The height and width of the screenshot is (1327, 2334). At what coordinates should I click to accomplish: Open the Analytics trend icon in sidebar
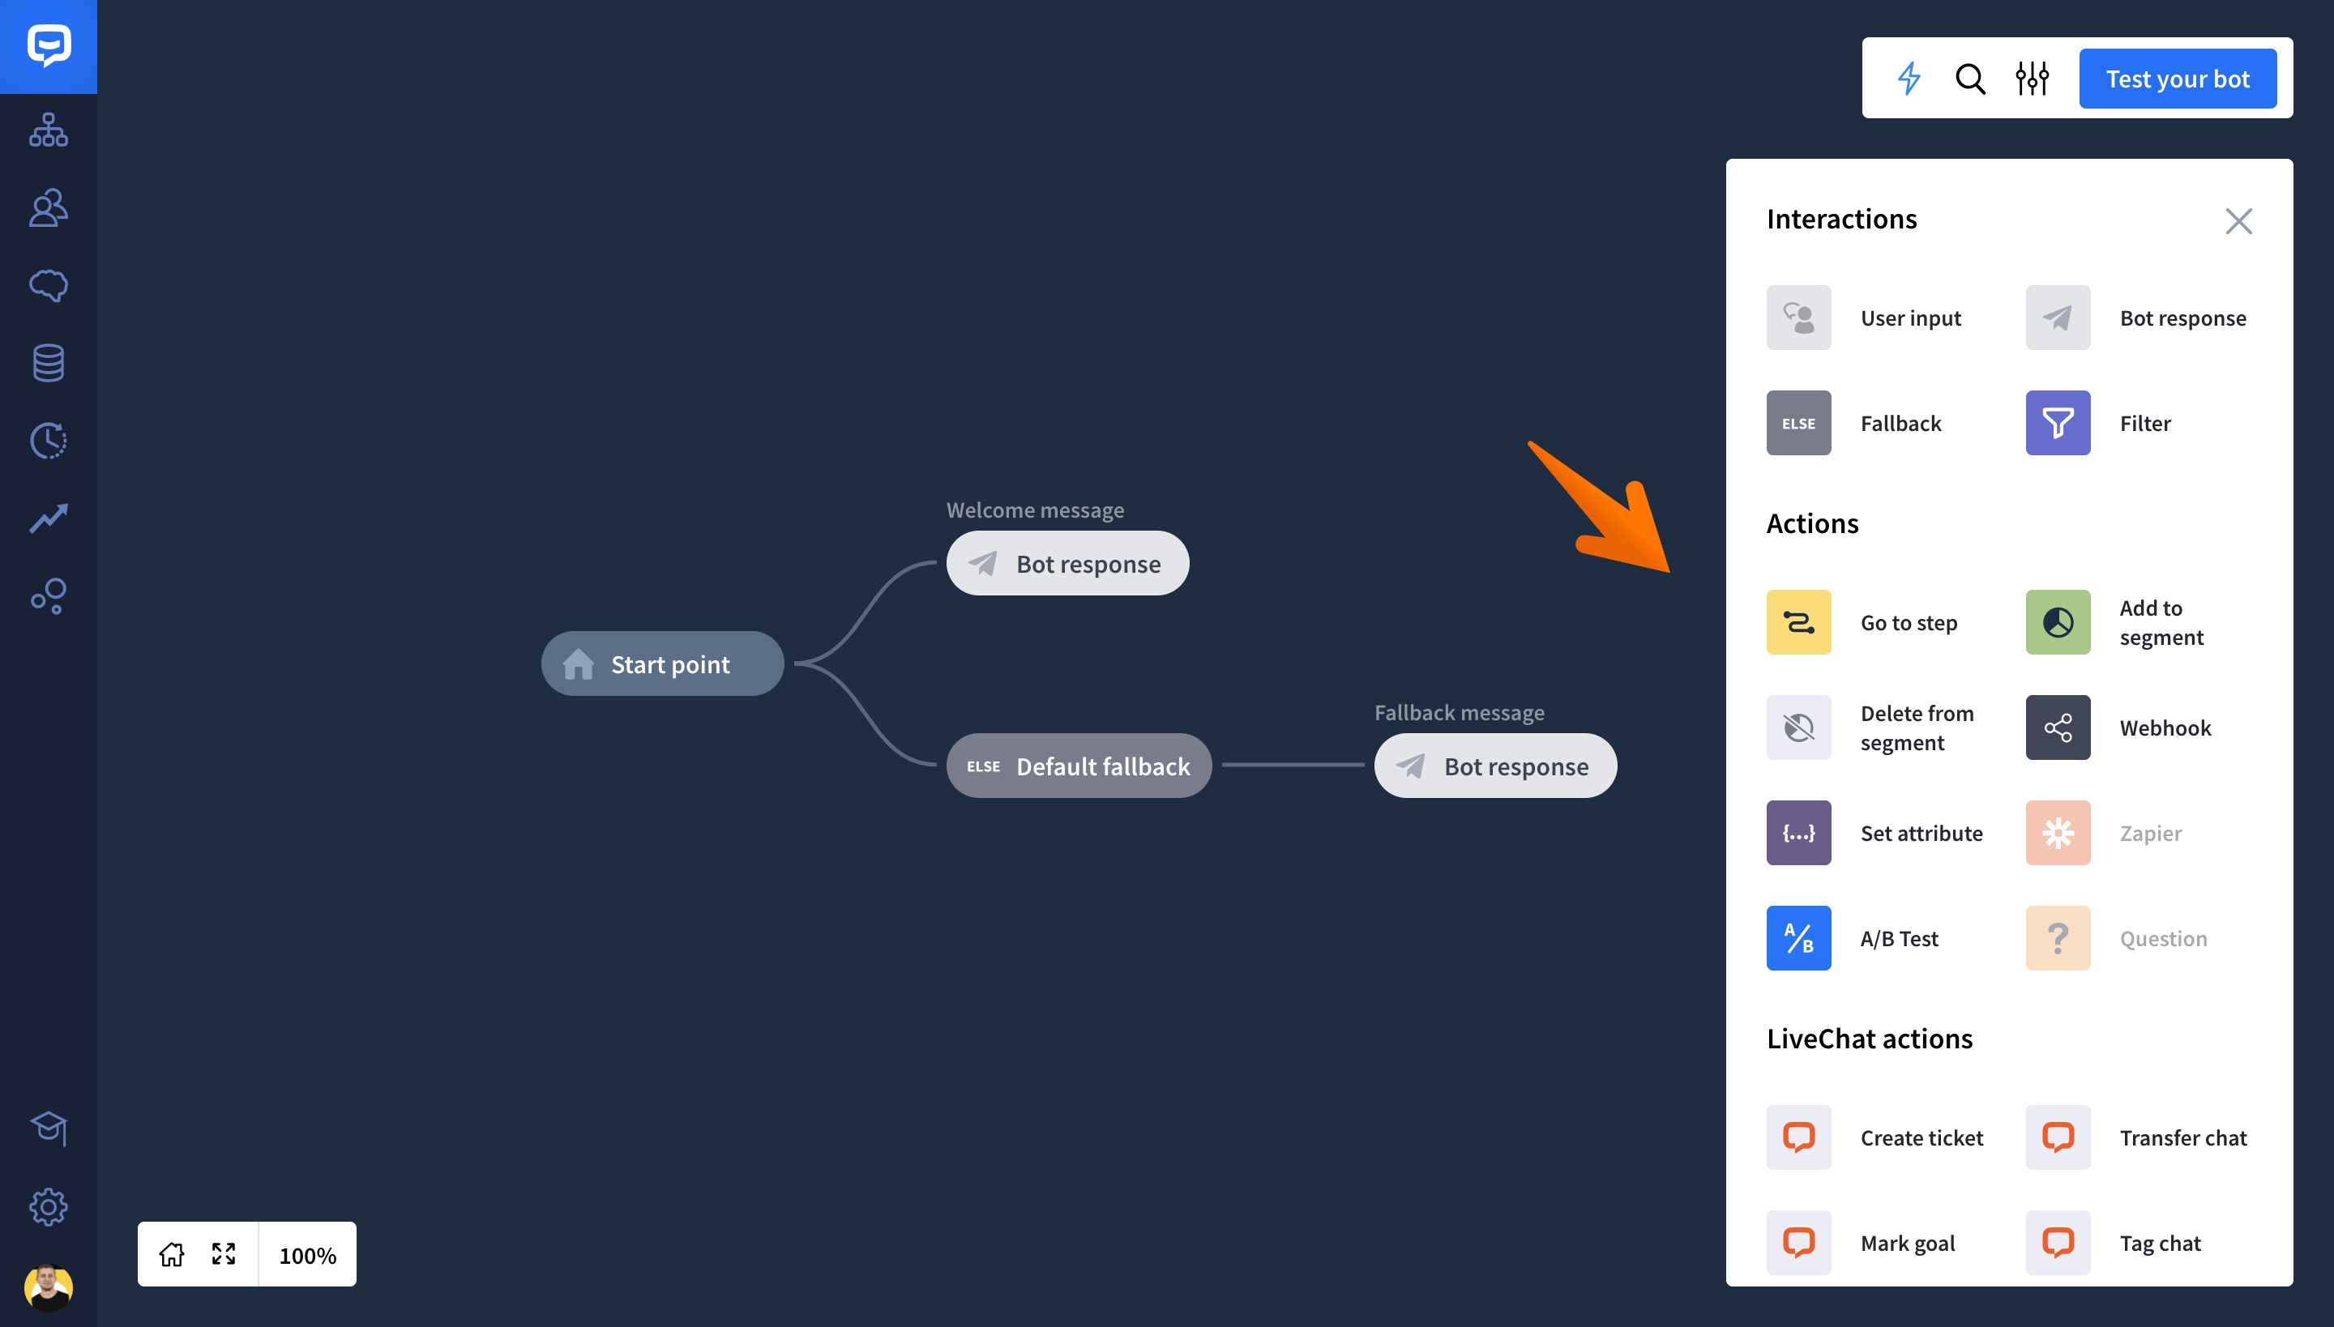49,518
